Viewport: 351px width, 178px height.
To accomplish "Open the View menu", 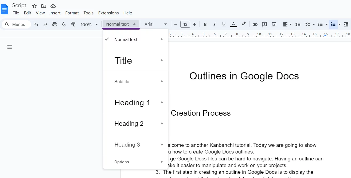I will tap(40, 13).
